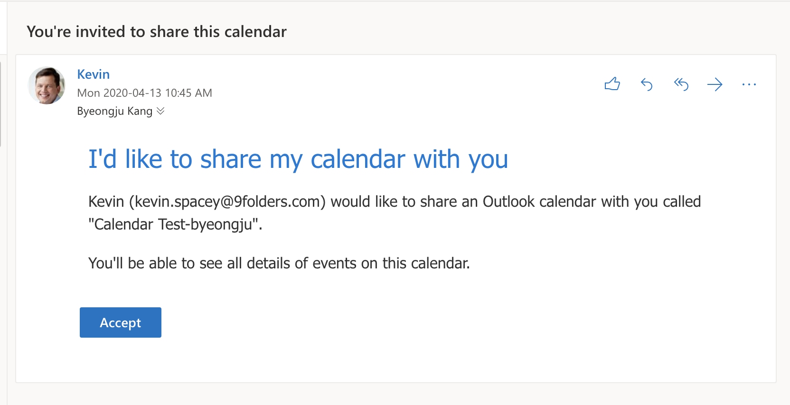The height and width of the screenshot is (405, 790).
Task: Click the subject "You're invited to share this calendar"
Action: (x=157, y=32)
